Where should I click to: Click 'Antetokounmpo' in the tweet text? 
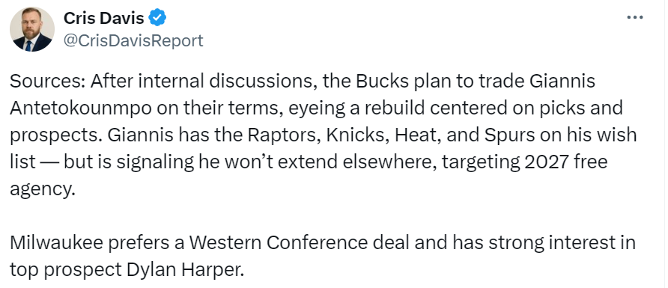(79, 108)
